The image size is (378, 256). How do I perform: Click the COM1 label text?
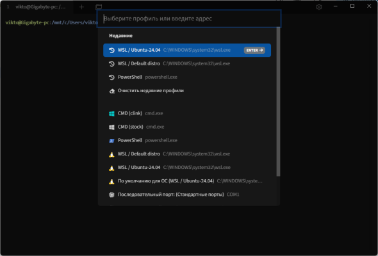coord(233,195)
